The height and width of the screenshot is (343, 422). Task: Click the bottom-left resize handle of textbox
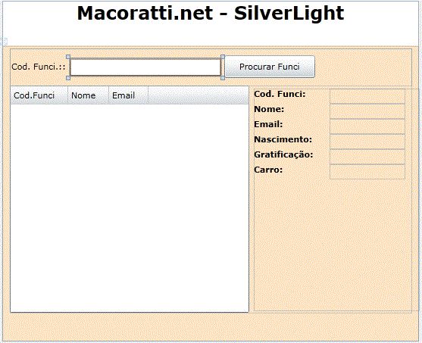click(68, 78)
